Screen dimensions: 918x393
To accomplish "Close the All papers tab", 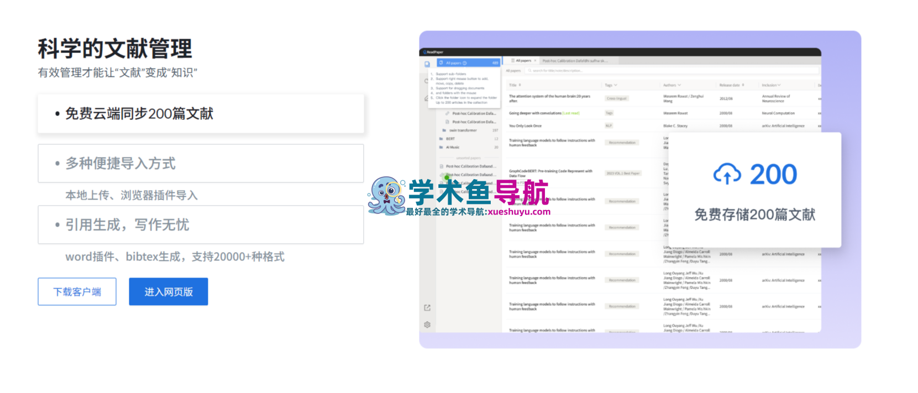I will [x=535, y=61].
